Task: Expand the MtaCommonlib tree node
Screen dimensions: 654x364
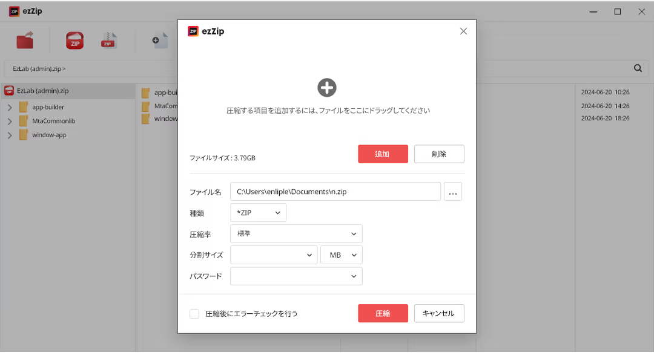Action: [10, 121]
